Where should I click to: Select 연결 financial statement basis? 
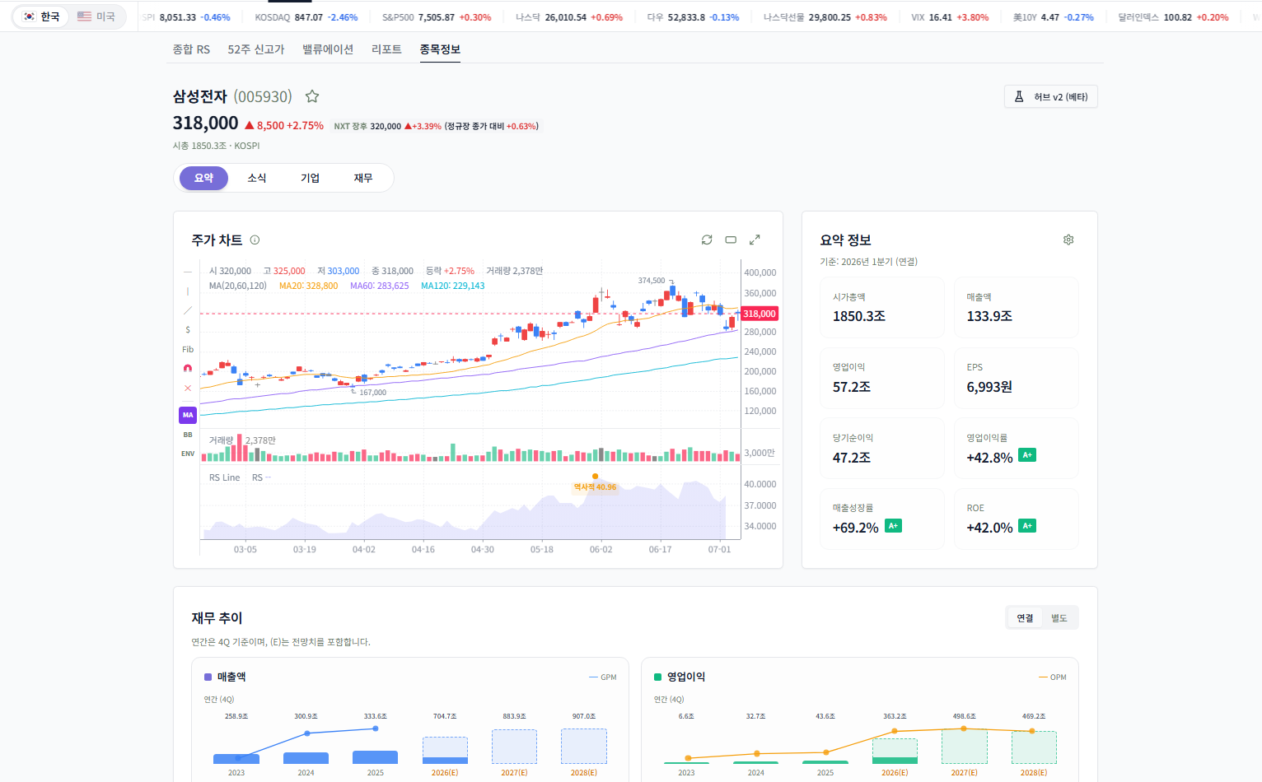click(1025, 618)
